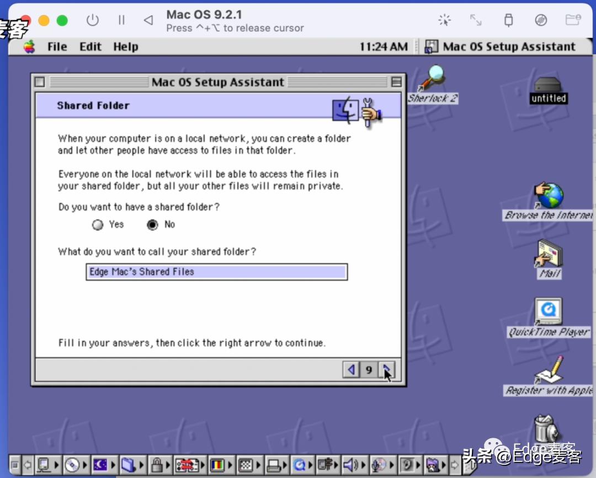Select the No shared folder option
596x478 pixels.
pos(152,224)
